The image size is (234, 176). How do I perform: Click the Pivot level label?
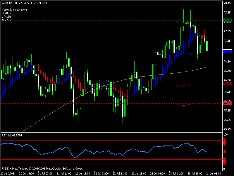click(x=185, y=54)
